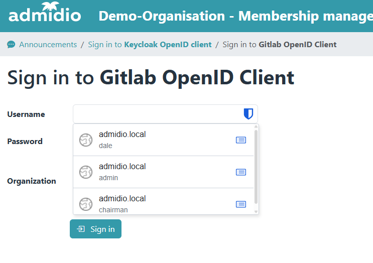Open Sign in to Keycloak OpenID client link
This screenshot has height=263, width=373.
pyautogui.click(x=150, y=45)
